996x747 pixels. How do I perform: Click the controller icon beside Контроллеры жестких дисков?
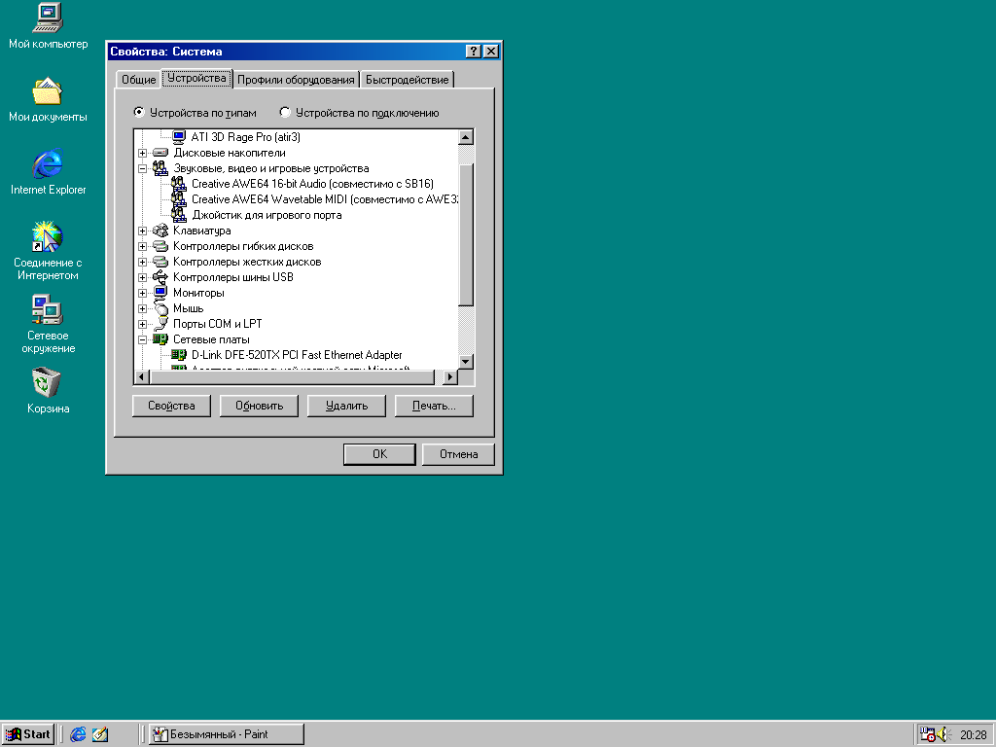click(x=160, y=262)
